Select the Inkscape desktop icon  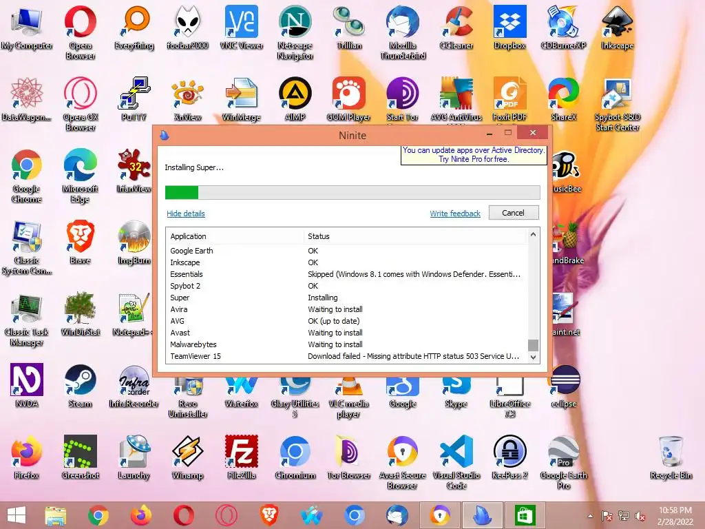click(618, 28)
